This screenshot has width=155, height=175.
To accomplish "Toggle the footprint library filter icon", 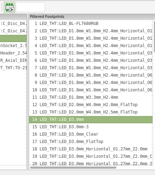I will (x=9, y=7).
